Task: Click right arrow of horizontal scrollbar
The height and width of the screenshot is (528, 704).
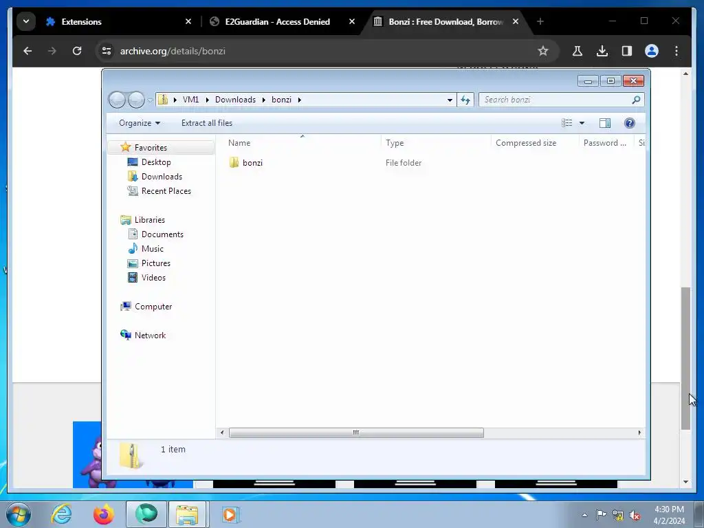Action: [x=639, y=433]
